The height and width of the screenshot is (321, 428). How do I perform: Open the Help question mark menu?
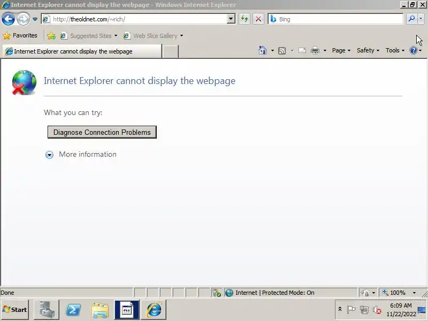(416, 50)
